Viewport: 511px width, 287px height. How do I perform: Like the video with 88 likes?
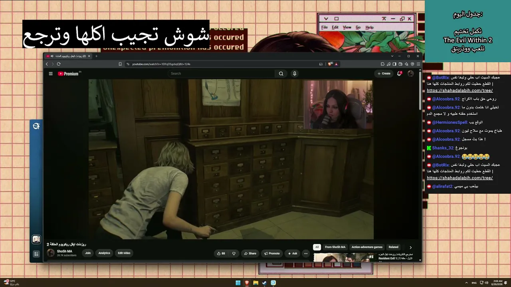pyautogui.click(x=221, y=254)
